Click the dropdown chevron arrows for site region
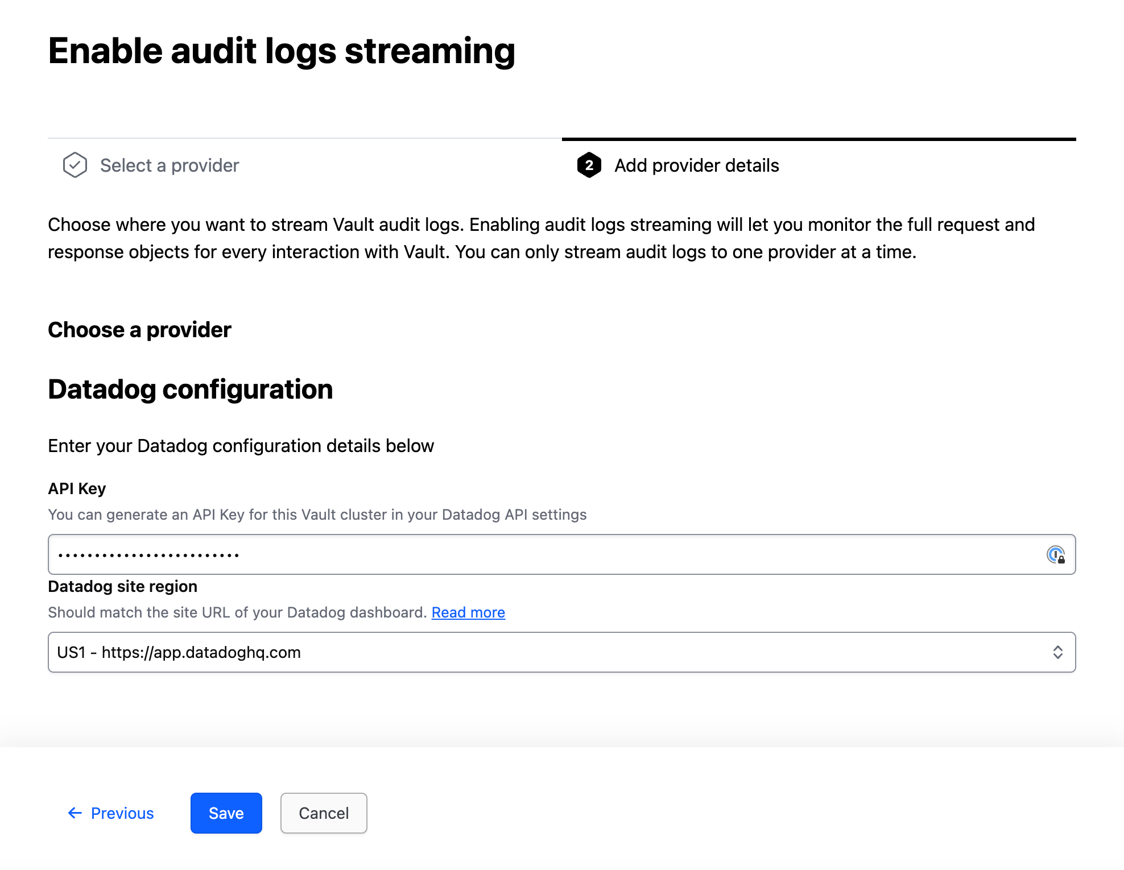This screenshot has width=1124, height=870. pyautogui.click(x=1057, y=652)
